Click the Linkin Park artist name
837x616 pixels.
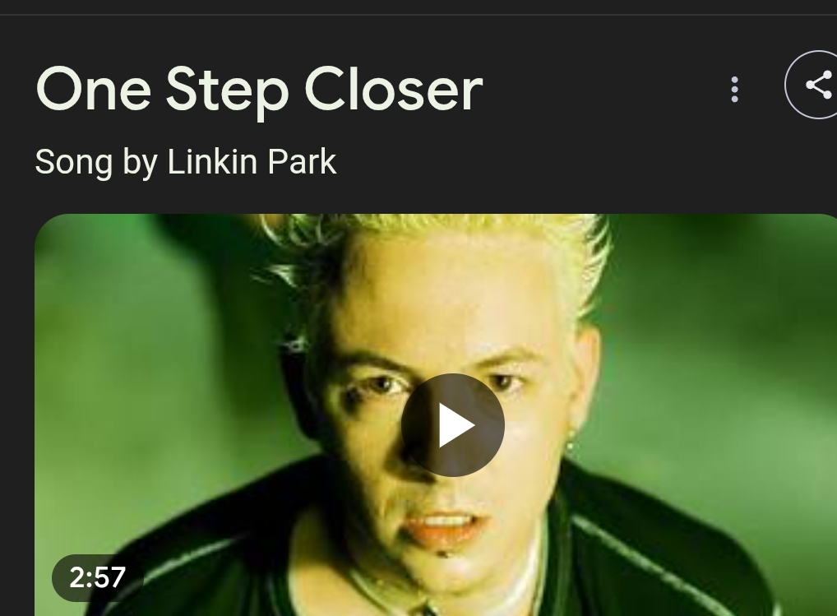[252, 161]
